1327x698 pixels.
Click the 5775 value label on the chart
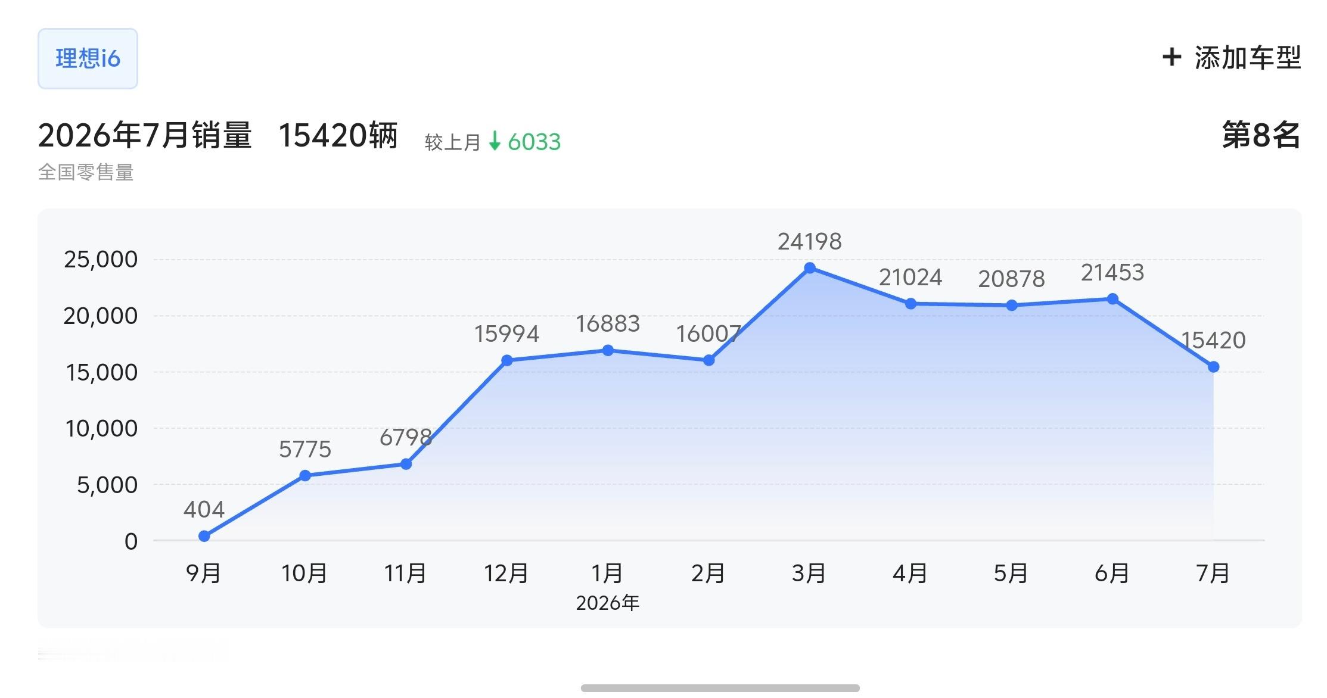[x=305, y=449]
